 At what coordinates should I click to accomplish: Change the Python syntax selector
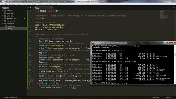click(168, 98)
